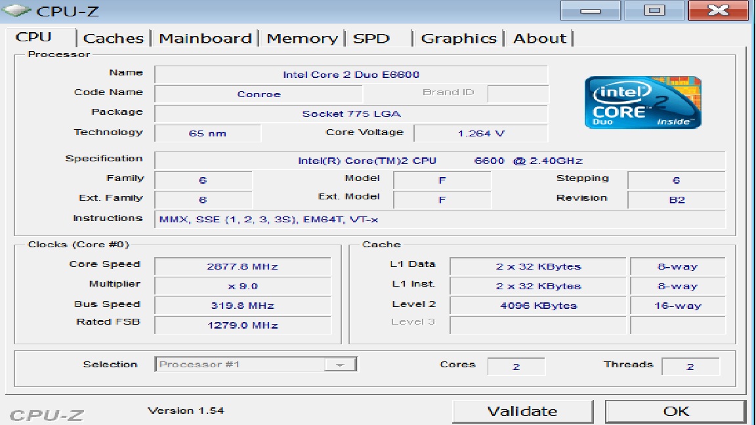
Task: Click the Cores count field
Action: pos(516,367)
